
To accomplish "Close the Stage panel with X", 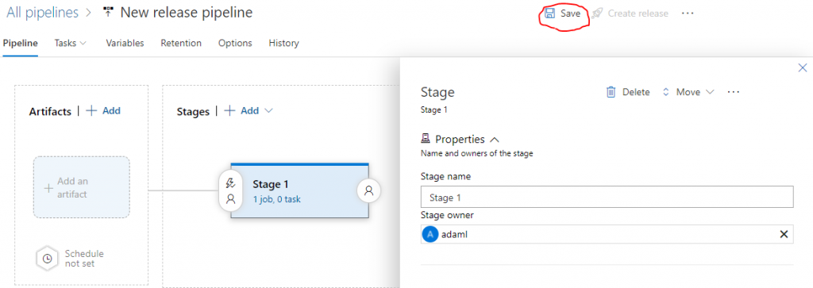I will pos(802,67).
